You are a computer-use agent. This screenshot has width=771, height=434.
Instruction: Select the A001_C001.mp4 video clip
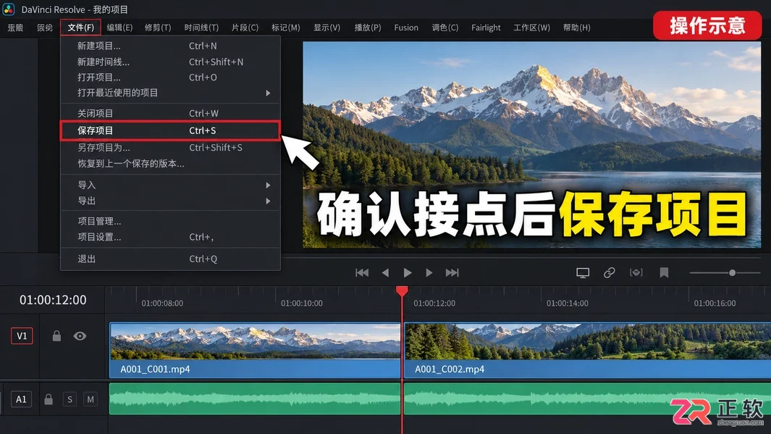[x=255, y=351]
